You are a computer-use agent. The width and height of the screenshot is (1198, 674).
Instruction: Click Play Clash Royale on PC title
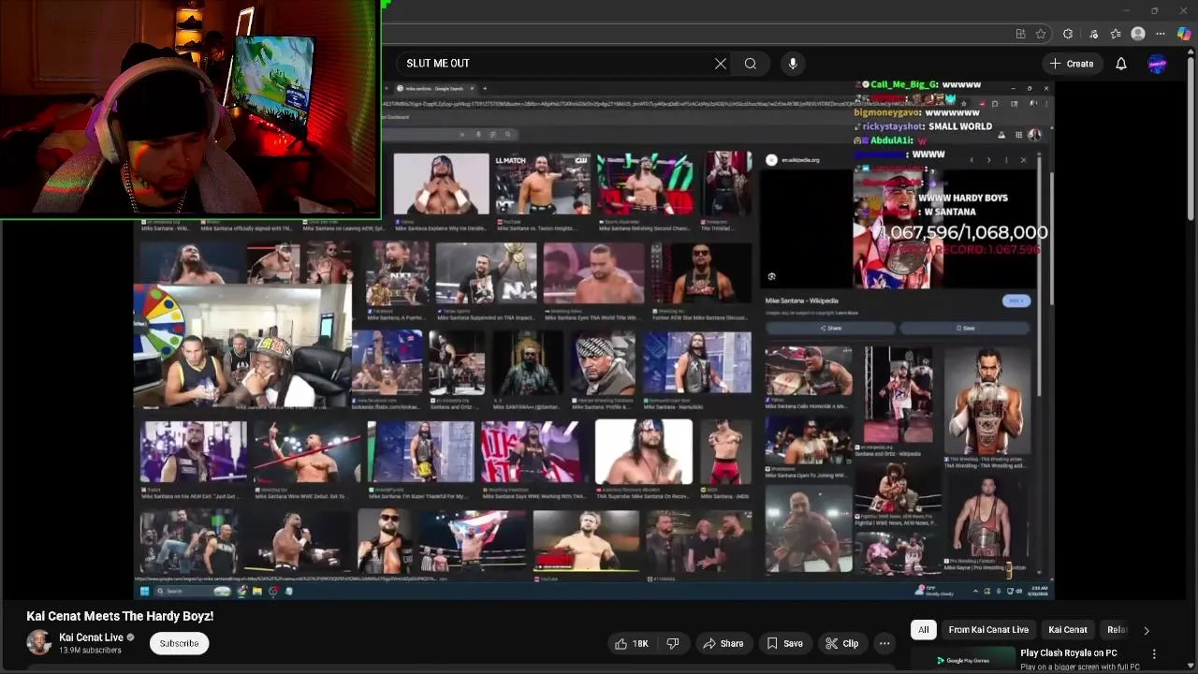coord(1069,652)
